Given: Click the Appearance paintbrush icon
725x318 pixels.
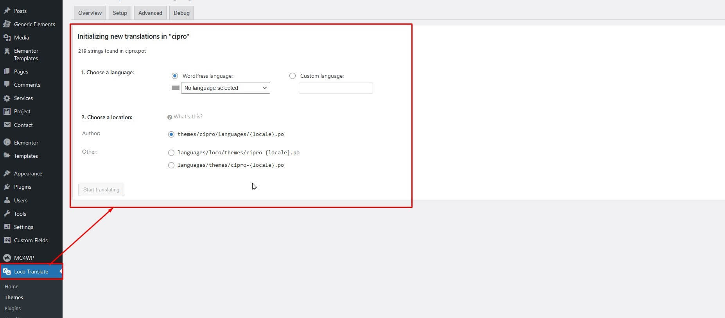Looking at the screenshot, I should pos(7,173).
